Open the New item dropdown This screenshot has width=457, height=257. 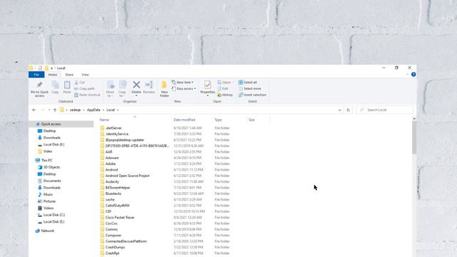183,83
